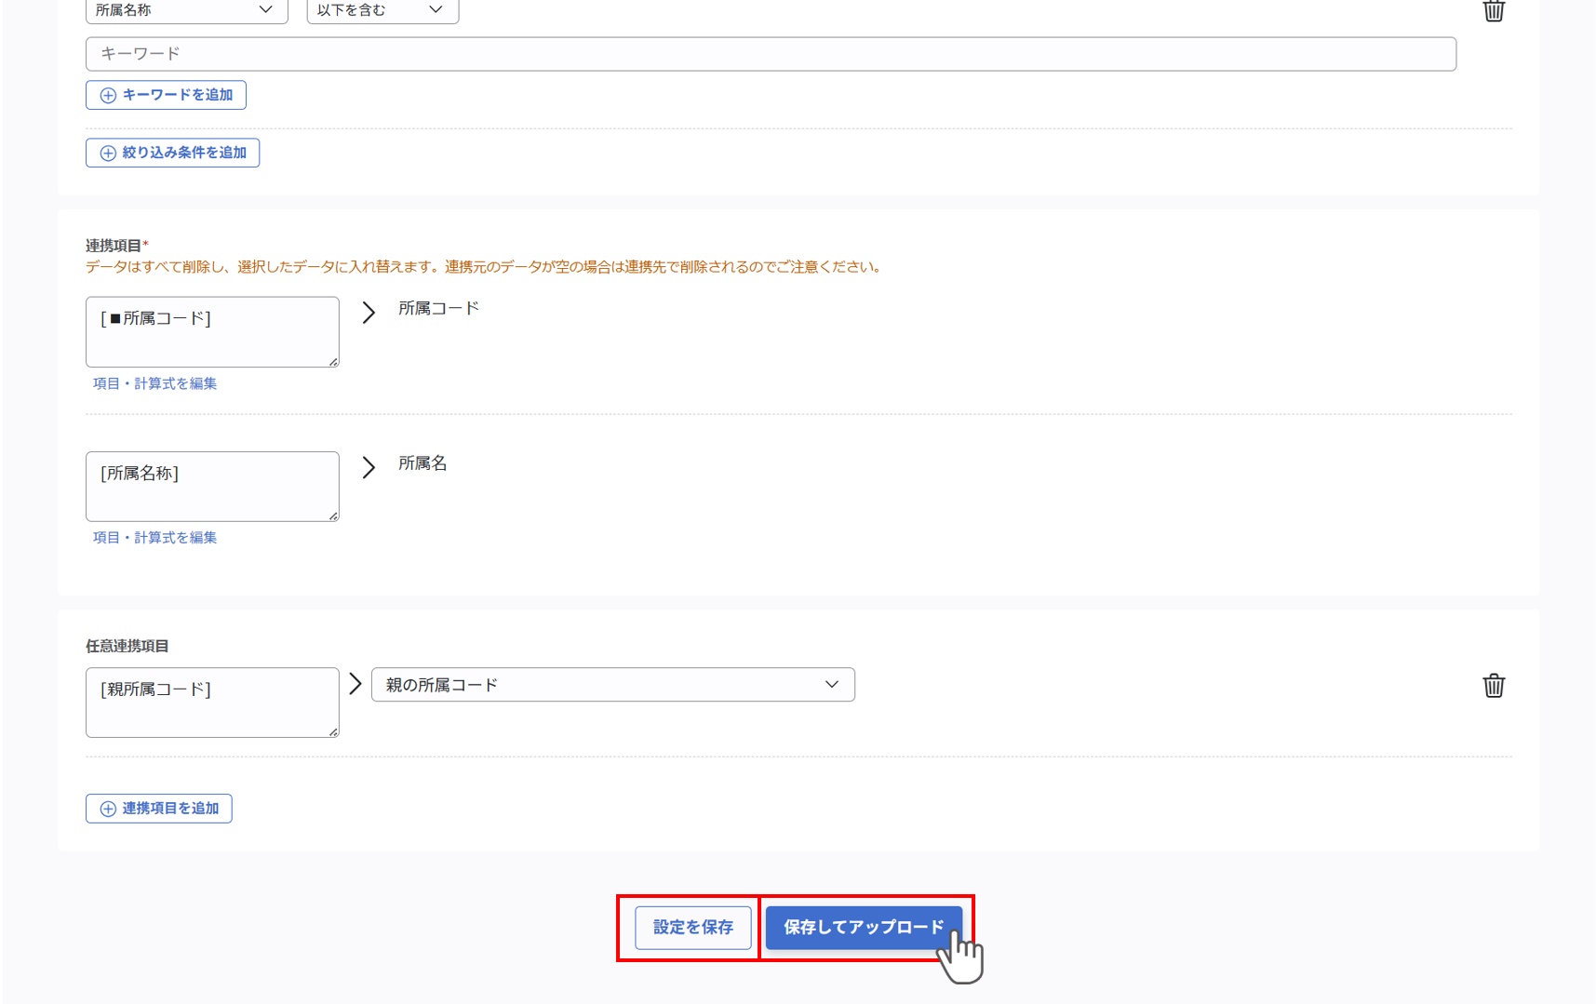Click arrow icon next to 所属コード mapping

pyautogui.click(x=369, y=313)
